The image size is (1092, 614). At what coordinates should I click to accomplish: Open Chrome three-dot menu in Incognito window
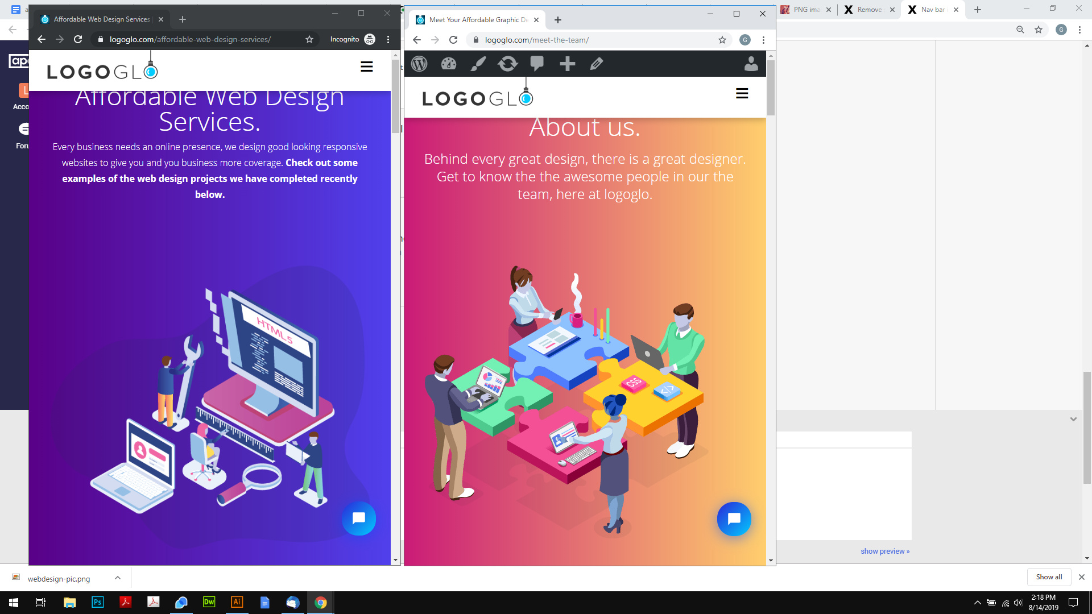coord(388,39)
